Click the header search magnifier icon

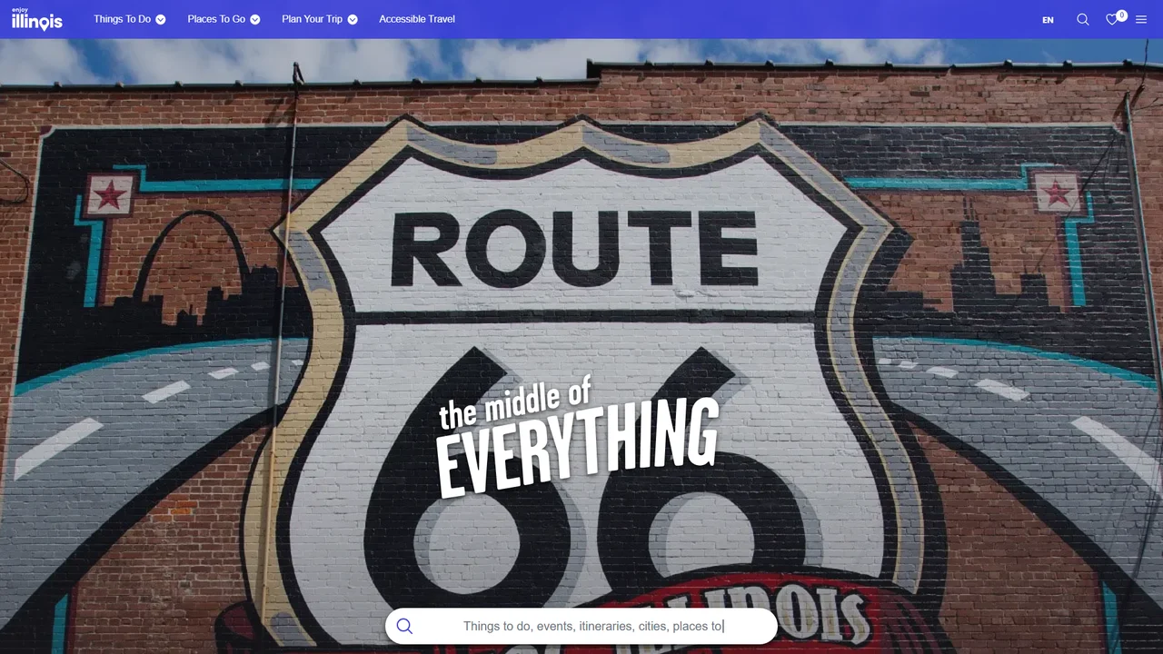coord(1083,19)
